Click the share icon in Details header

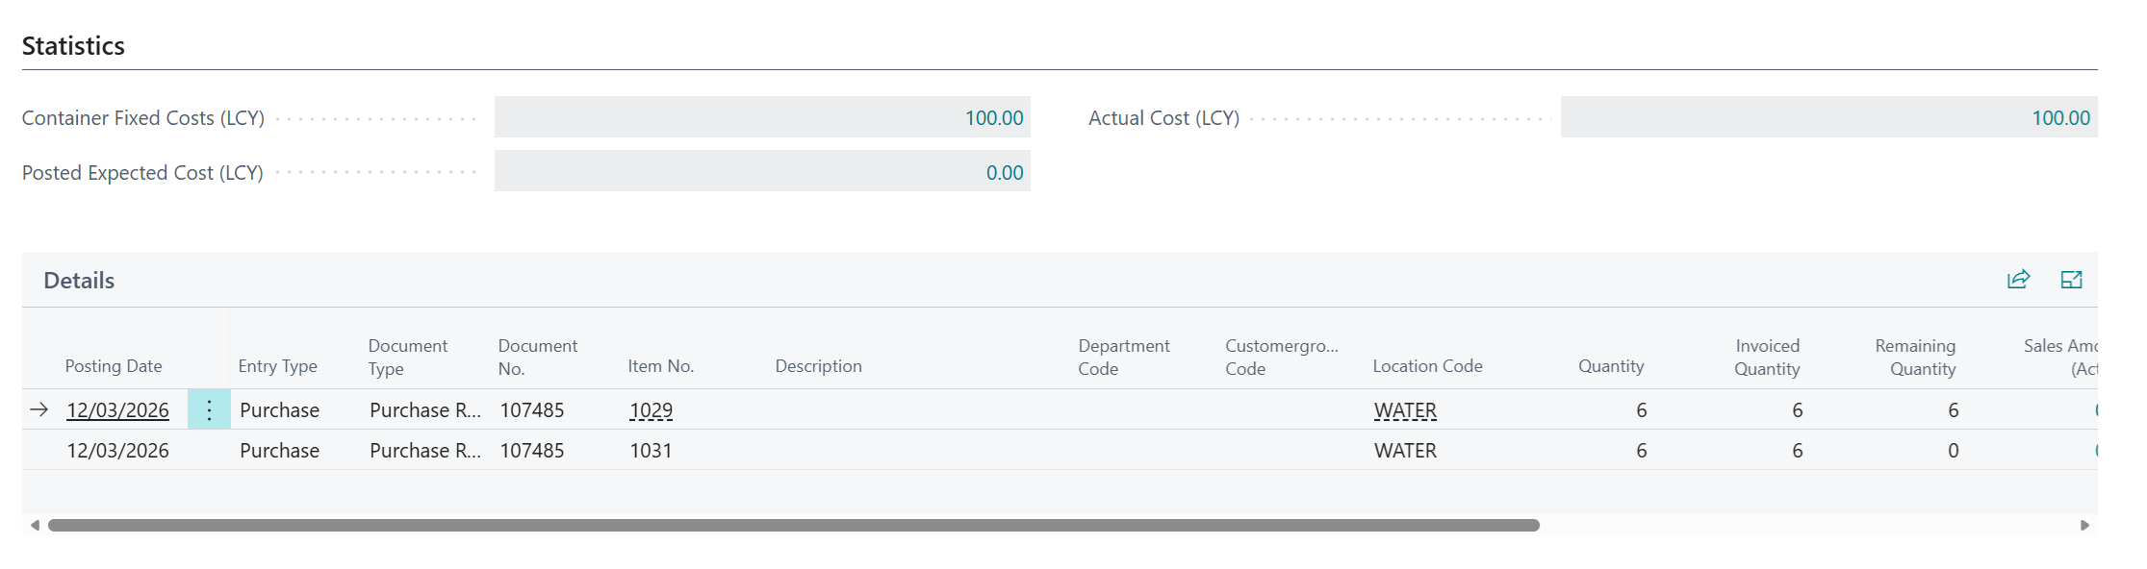pyautogui.click(x=2018, y=280)
